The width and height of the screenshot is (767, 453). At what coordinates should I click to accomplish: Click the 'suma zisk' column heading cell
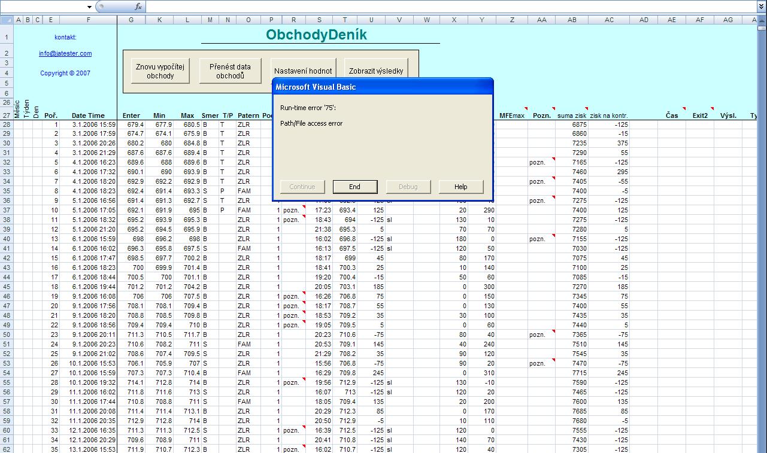pyautogui.click(x=571, y=115)
